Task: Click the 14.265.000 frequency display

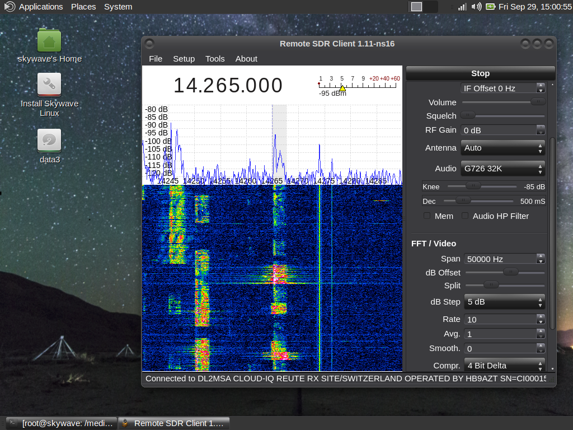Action: 228,85
